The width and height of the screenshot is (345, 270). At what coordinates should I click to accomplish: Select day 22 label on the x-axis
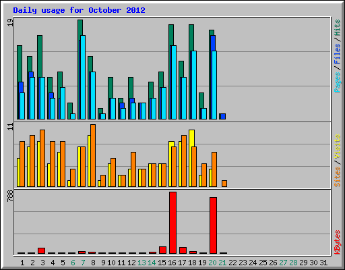(232, 263)
